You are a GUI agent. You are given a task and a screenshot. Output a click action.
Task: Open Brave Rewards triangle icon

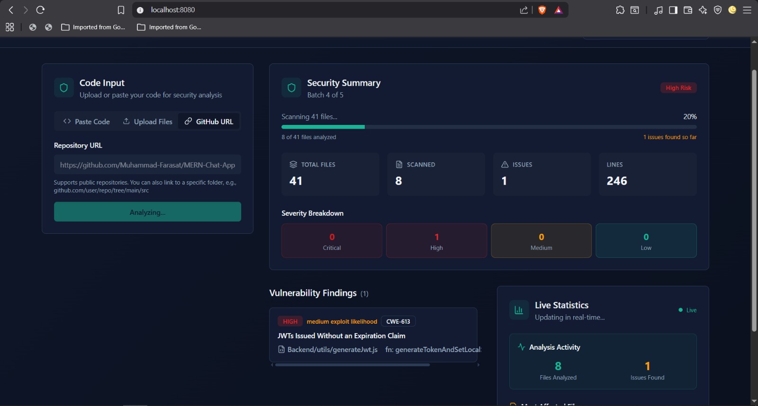coord(559,10)
